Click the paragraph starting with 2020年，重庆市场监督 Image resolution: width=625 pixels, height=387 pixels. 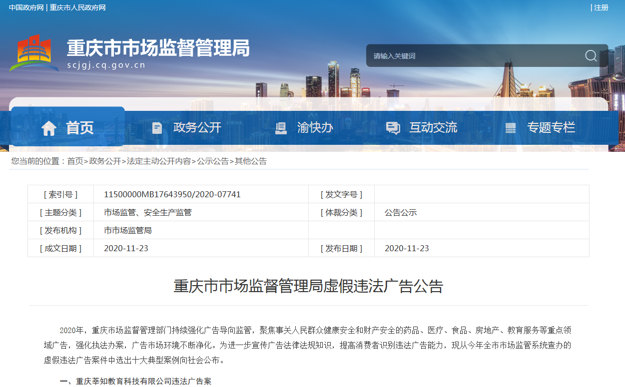pyautogui.click(x=307, y=345)
